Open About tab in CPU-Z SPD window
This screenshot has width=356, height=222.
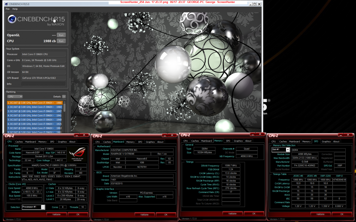(x=336, y=141)
